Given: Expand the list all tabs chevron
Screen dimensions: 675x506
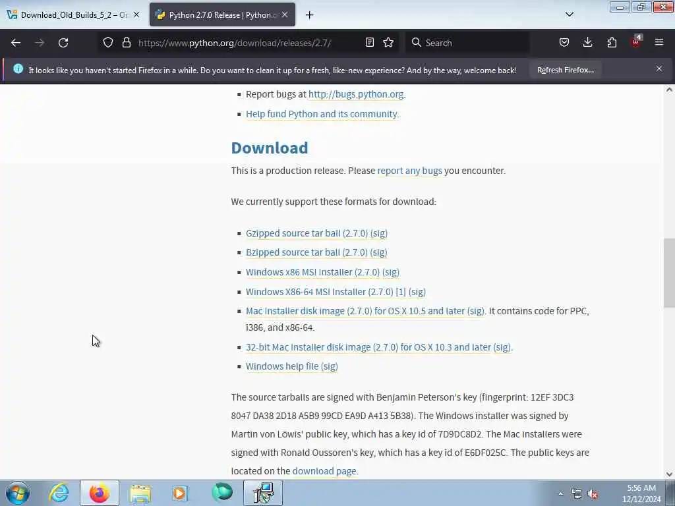Looking at the screenshot, I should tap(570, 14).
